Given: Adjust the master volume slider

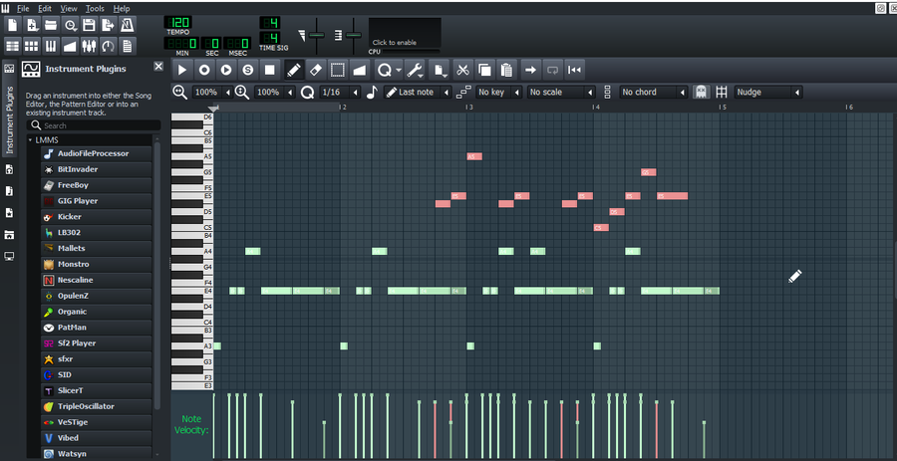Looking at the screenshot, I should [316, 36].
